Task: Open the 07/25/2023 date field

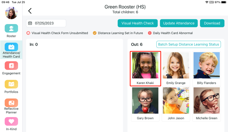Action: (x=46, y=23)
